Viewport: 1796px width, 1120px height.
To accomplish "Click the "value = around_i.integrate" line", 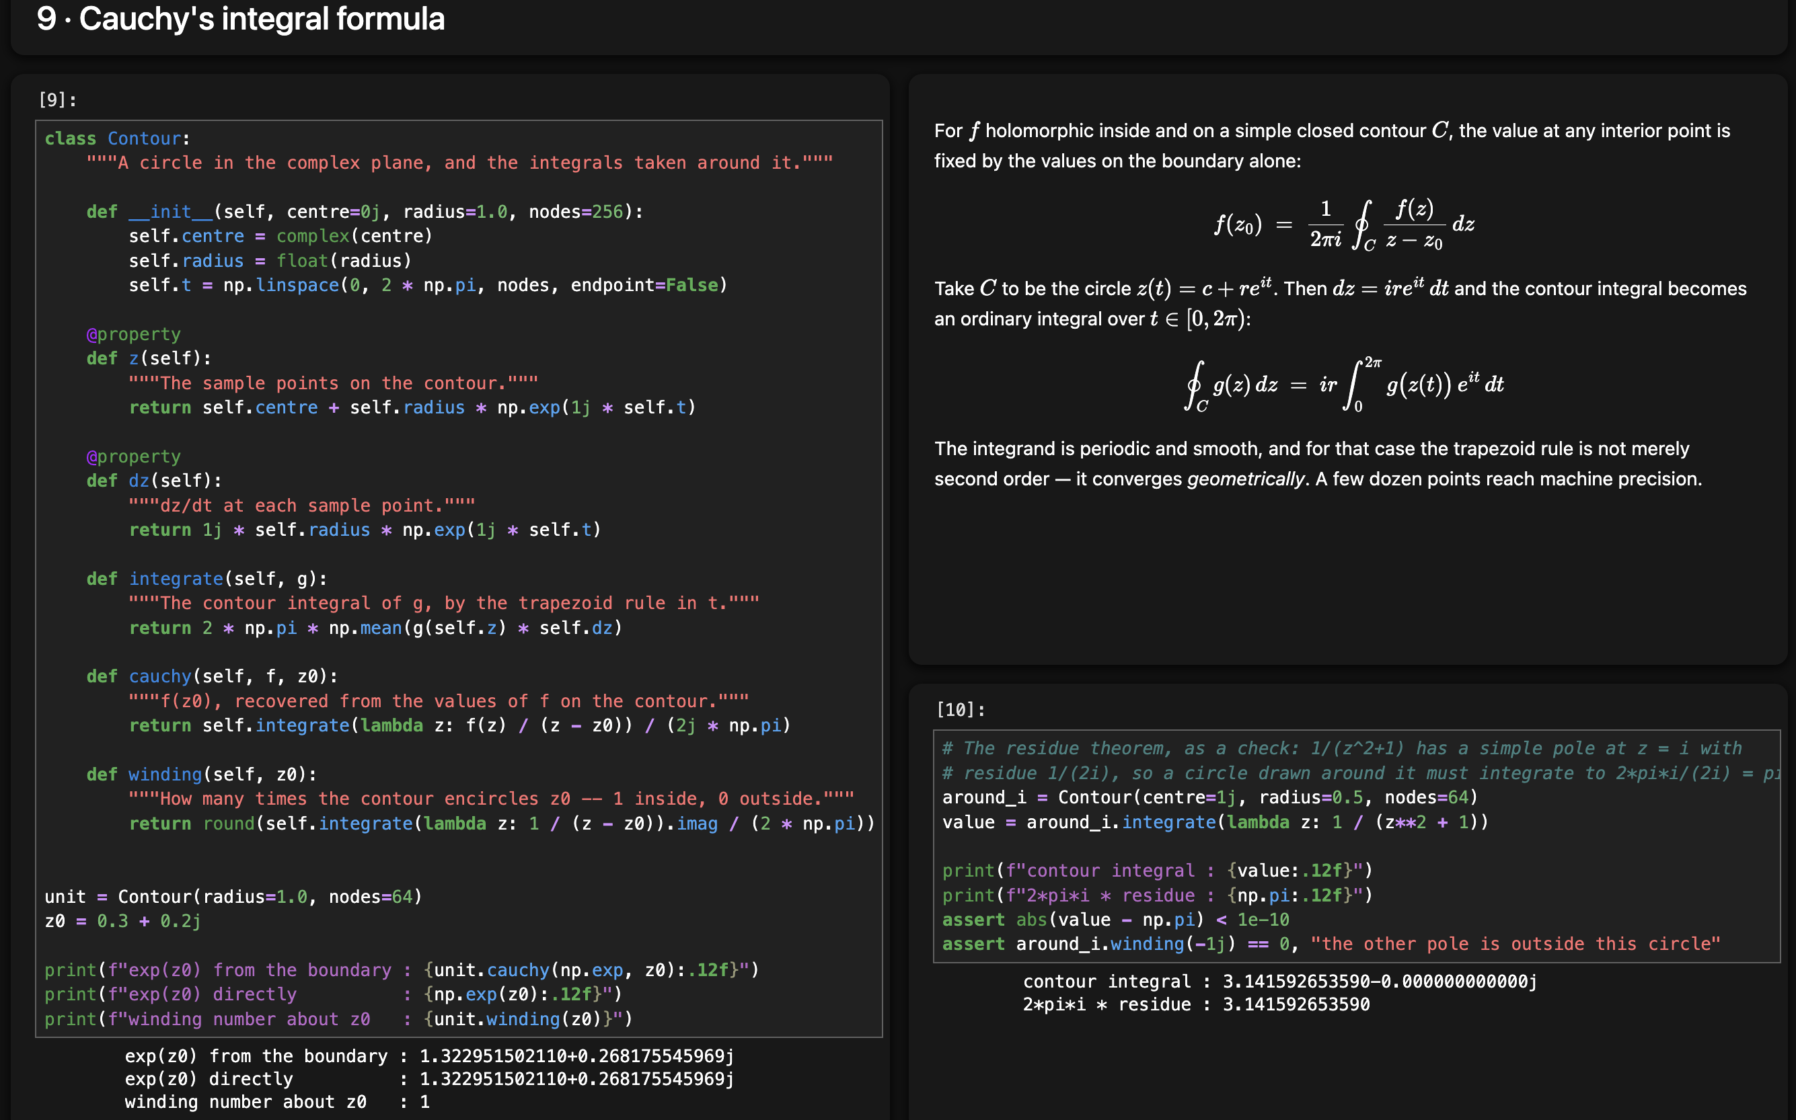I will [x=1215, y=822].
